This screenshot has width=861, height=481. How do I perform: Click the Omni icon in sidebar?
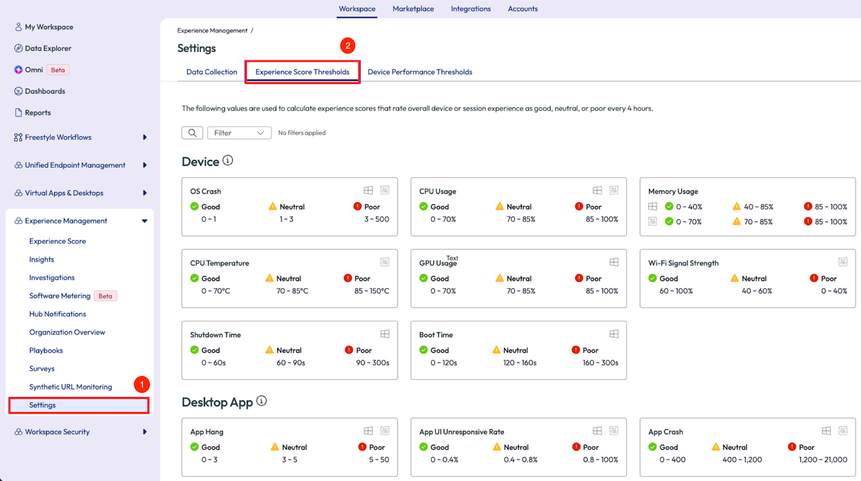(18, 70)
